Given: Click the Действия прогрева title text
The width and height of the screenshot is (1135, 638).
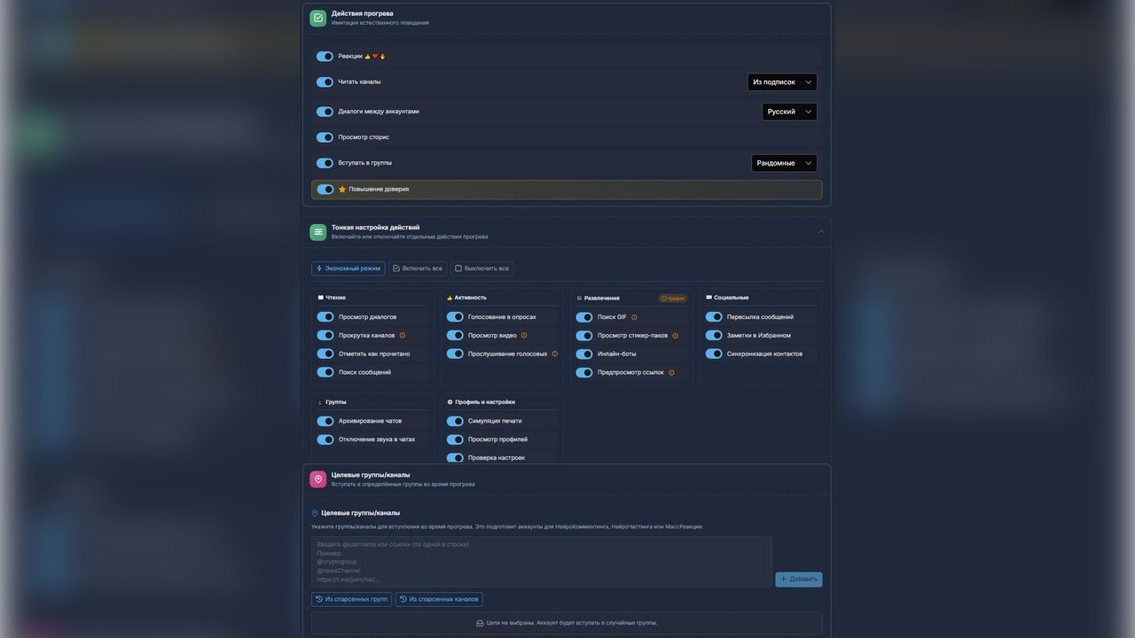Looking at the screenshot, I should pos(363,13).
